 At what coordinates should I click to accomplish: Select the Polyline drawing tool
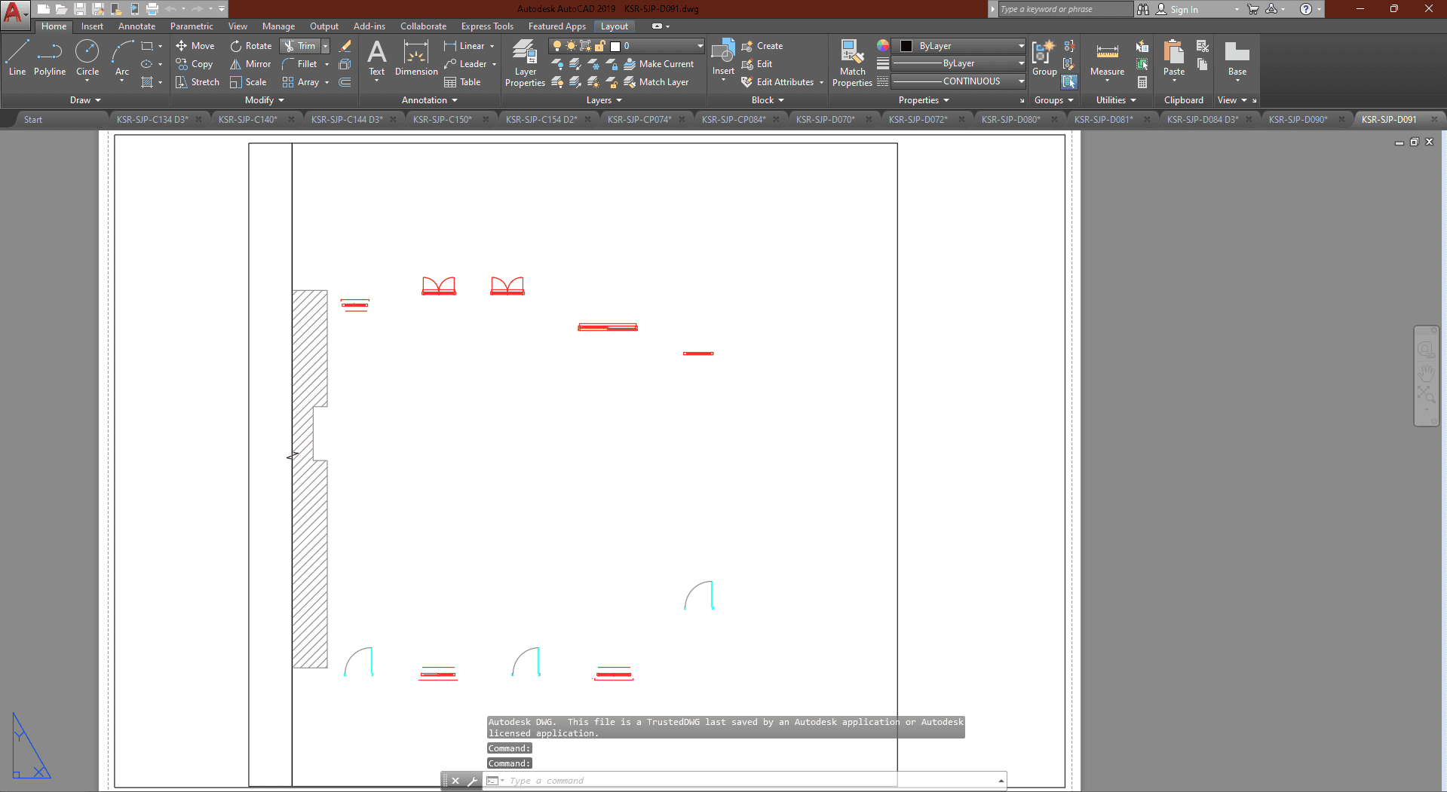(50, 59)
